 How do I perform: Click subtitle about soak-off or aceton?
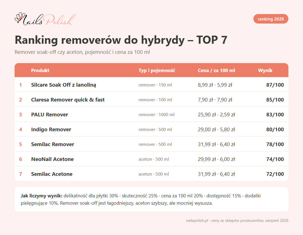82,52
